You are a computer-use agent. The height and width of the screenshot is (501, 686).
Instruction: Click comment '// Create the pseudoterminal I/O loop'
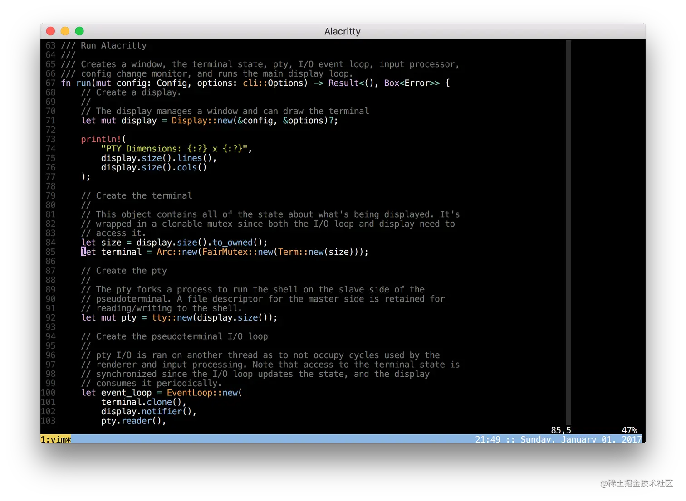pyautogui.click(x=174, y=336)
